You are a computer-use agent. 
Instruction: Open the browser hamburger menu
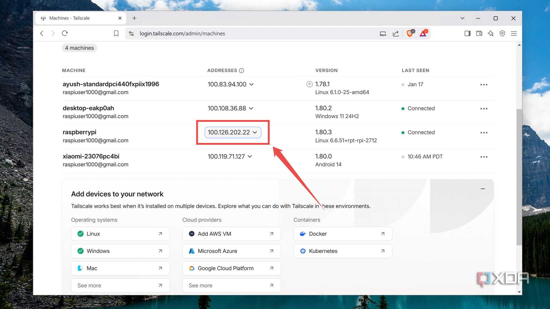point(514,33)
